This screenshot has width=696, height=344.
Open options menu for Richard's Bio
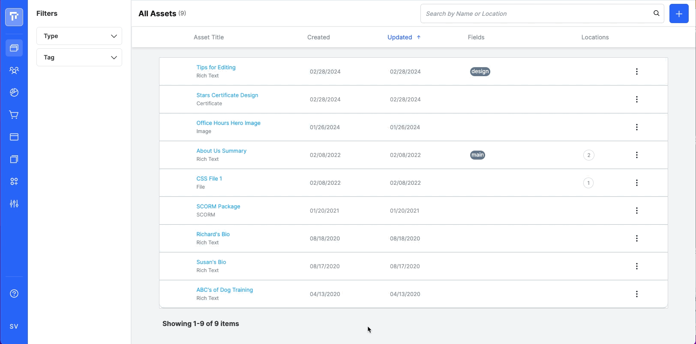pyautogui.click(x=636, y=238)
